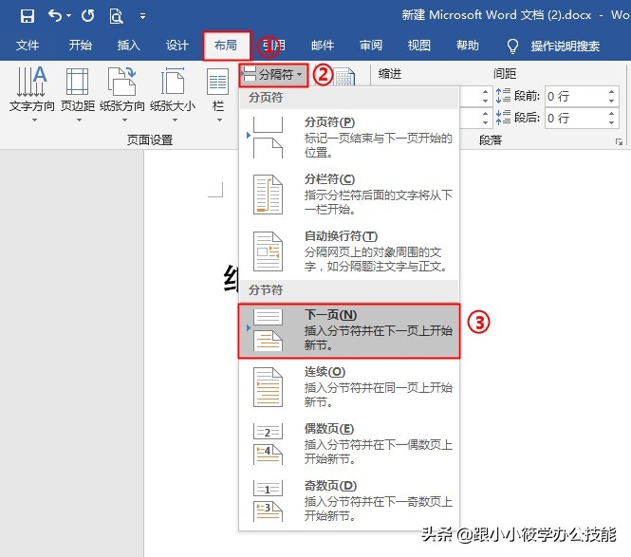Viewport: 631px width, 557px height.
Task: Click the 栏 columns icon
Action: tap(217, 82)
